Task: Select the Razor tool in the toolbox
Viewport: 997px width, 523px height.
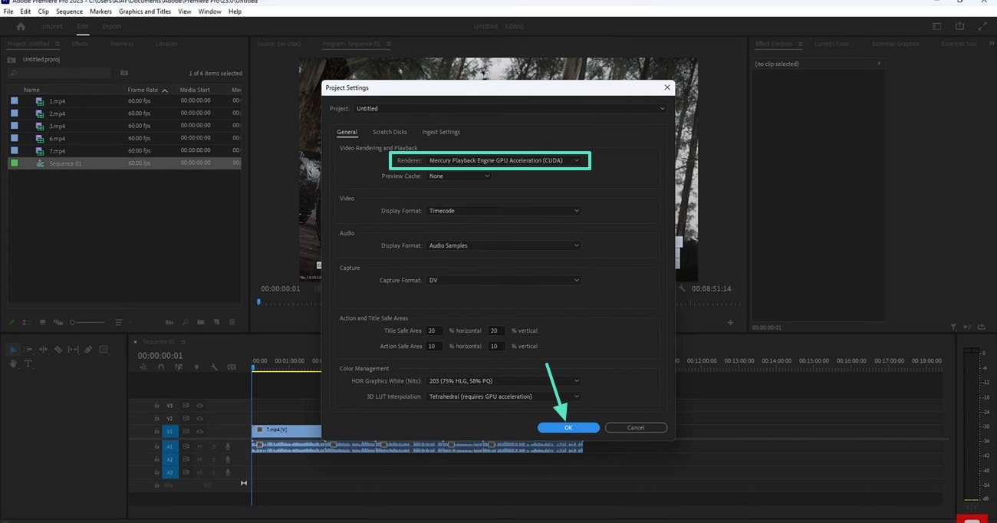Action: click(58, 350)
